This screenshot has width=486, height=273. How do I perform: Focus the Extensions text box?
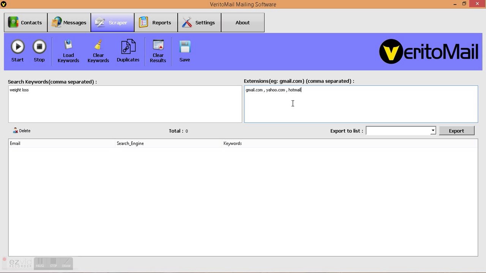click(x=361, y=104)
